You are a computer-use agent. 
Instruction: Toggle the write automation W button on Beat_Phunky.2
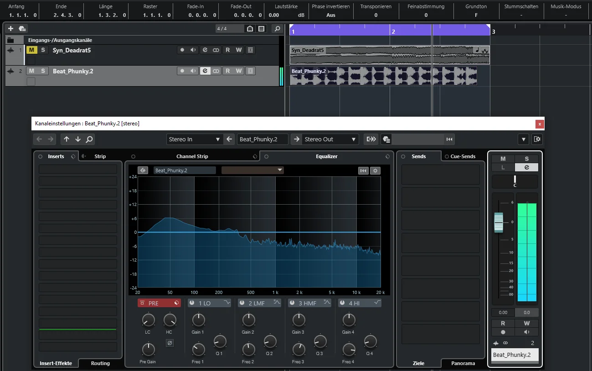click(239, 71)
